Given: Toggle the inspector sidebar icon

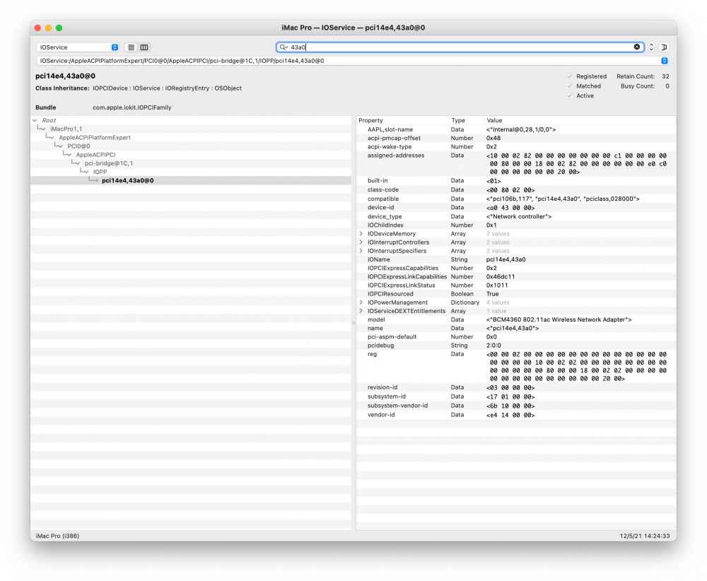Looking at the screenshot, I should (664, 47).
